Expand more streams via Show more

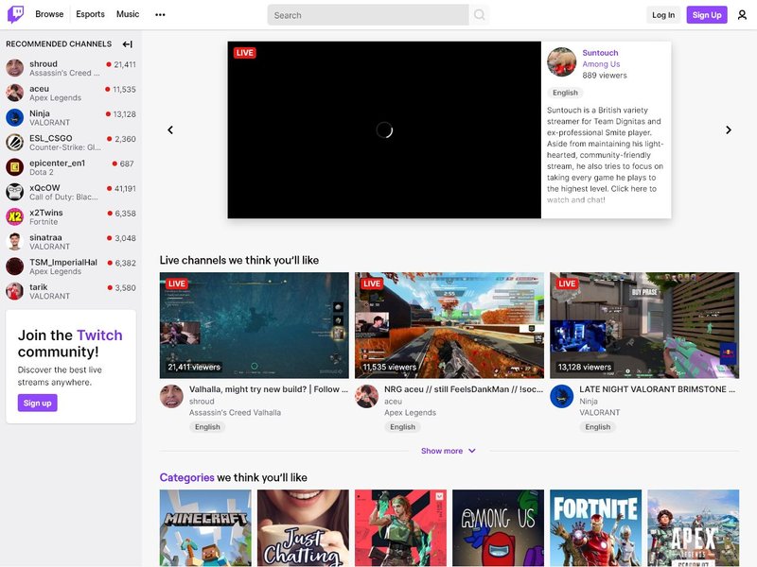click(449, 451)
